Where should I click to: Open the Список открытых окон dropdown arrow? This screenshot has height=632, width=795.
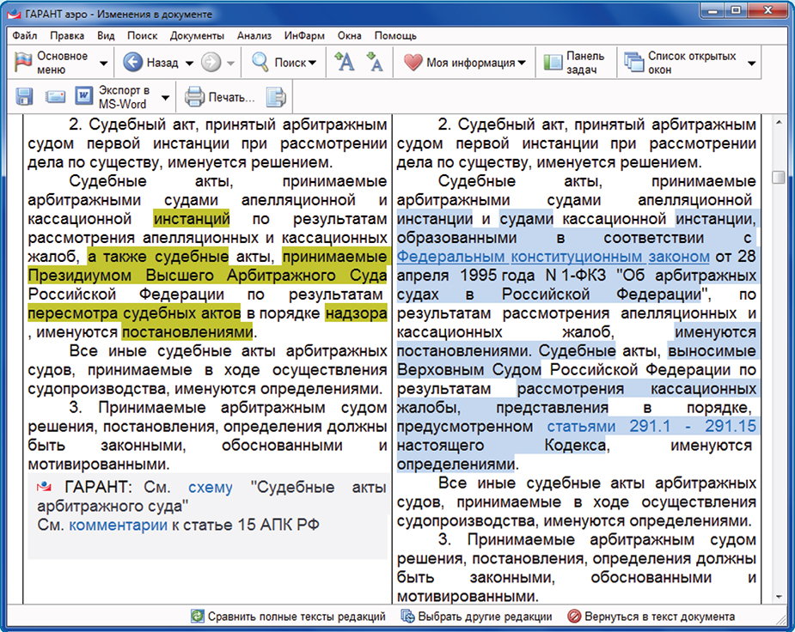pos(752,64)
